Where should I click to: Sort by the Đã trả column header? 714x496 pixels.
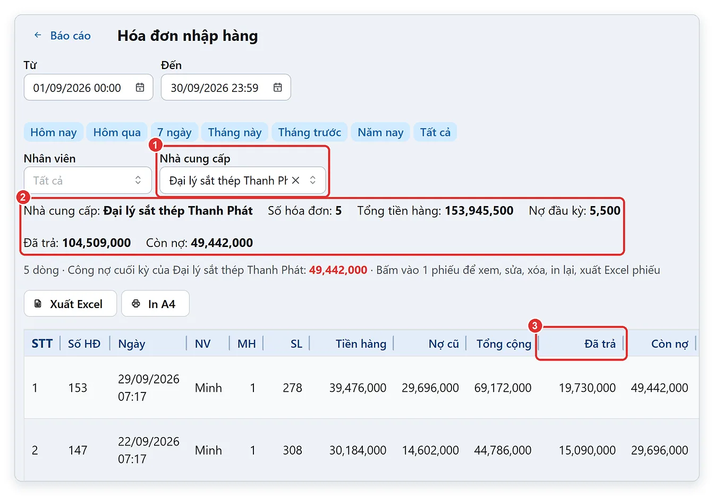(x=600, y=344)
